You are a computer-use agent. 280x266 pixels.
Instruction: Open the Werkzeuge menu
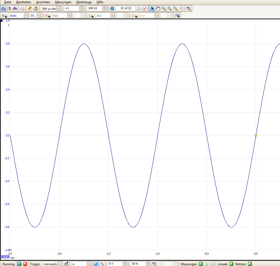point(84,2)
